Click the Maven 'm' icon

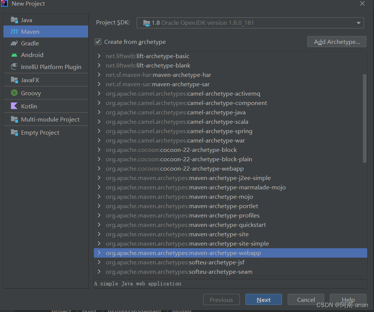tap(14, 31)
